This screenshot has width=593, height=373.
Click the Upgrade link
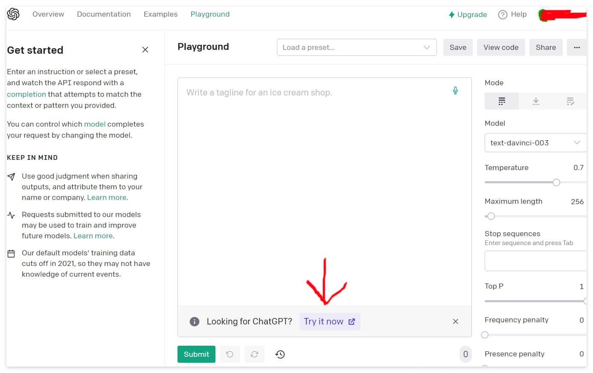(468, 14)
